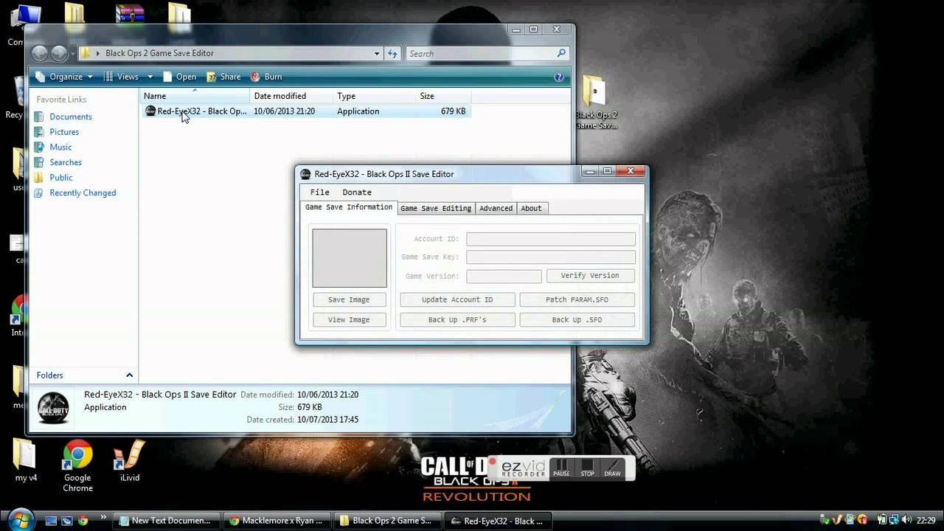Click the Views toolbar button
The height and width of the screenshot is (531, 944).
(121, 77)
